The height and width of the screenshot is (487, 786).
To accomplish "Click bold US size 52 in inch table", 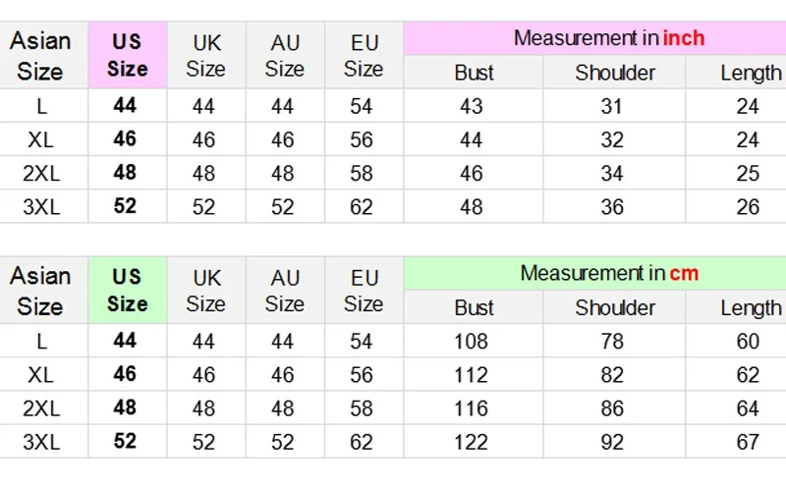I will (x=125, y=206).
